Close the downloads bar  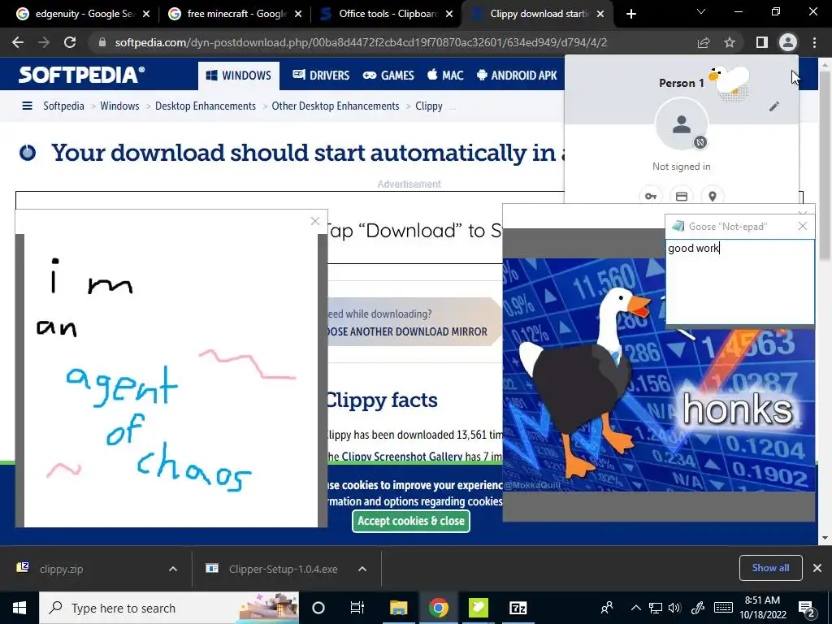click(x=817, y=568)
